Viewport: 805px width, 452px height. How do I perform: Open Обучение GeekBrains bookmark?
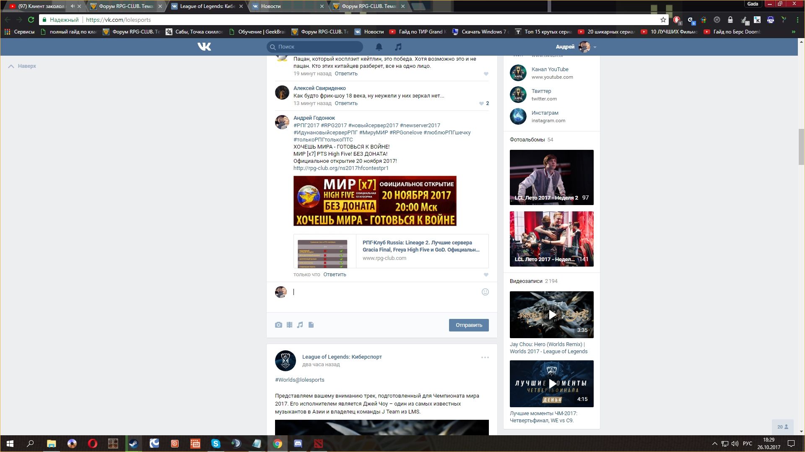pos(257,32)
